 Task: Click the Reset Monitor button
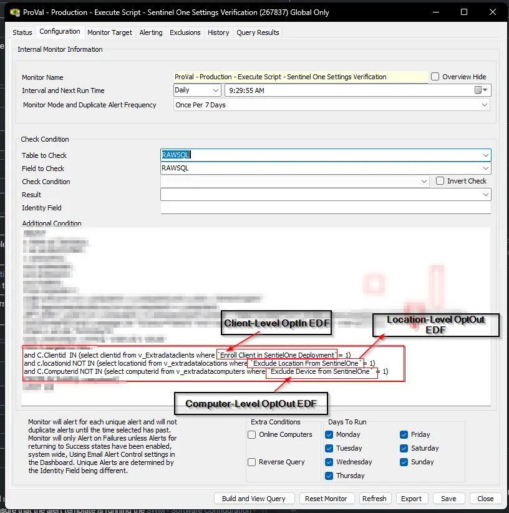(x=326, y=499)
